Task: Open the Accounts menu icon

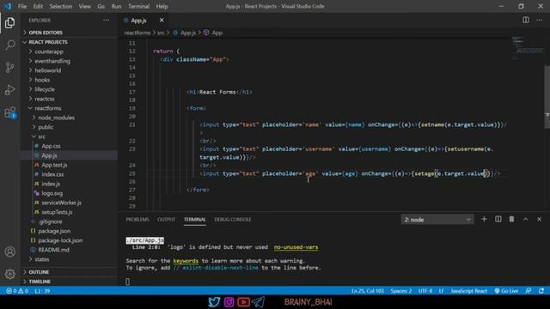Action: pos(9,251)
